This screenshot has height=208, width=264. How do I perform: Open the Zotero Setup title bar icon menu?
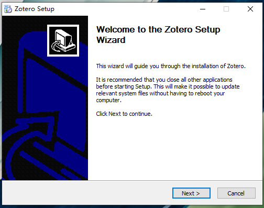coord(8,9)
